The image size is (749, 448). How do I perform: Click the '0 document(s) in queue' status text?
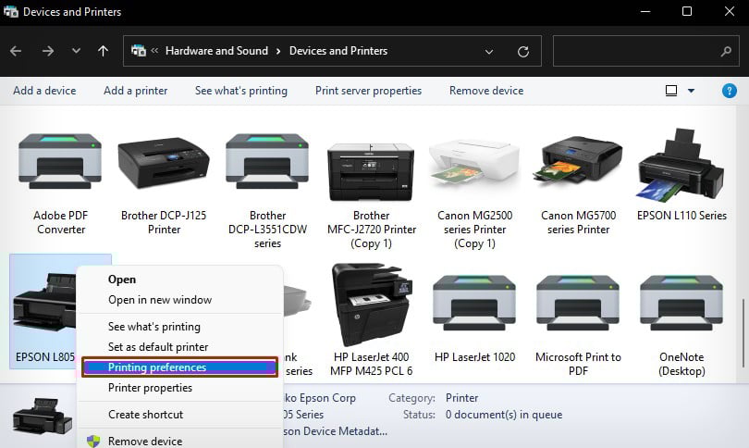coord(504,415)
